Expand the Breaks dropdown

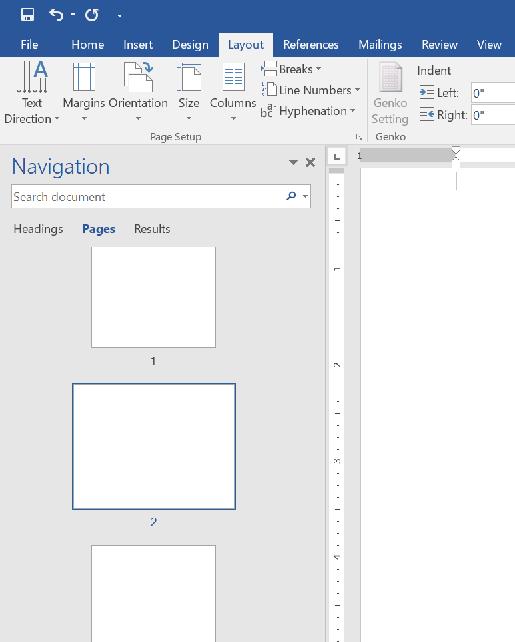pyautogui.click(x=291, y=69)
